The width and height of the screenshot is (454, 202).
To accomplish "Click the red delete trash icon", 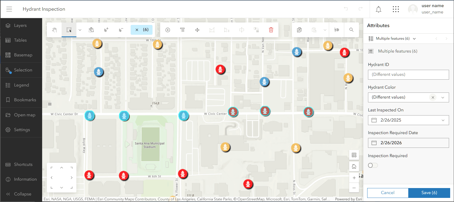I will [271, 30].
